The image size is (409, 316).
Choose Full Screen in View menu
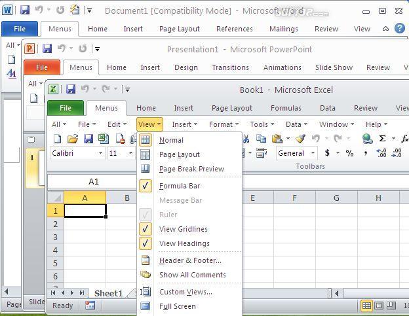click(x=189, y=306)
